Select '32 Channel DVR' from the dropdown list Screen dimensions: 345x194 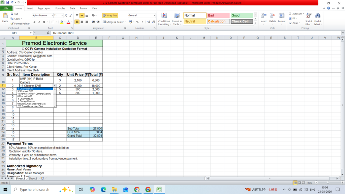pos(25,91)
